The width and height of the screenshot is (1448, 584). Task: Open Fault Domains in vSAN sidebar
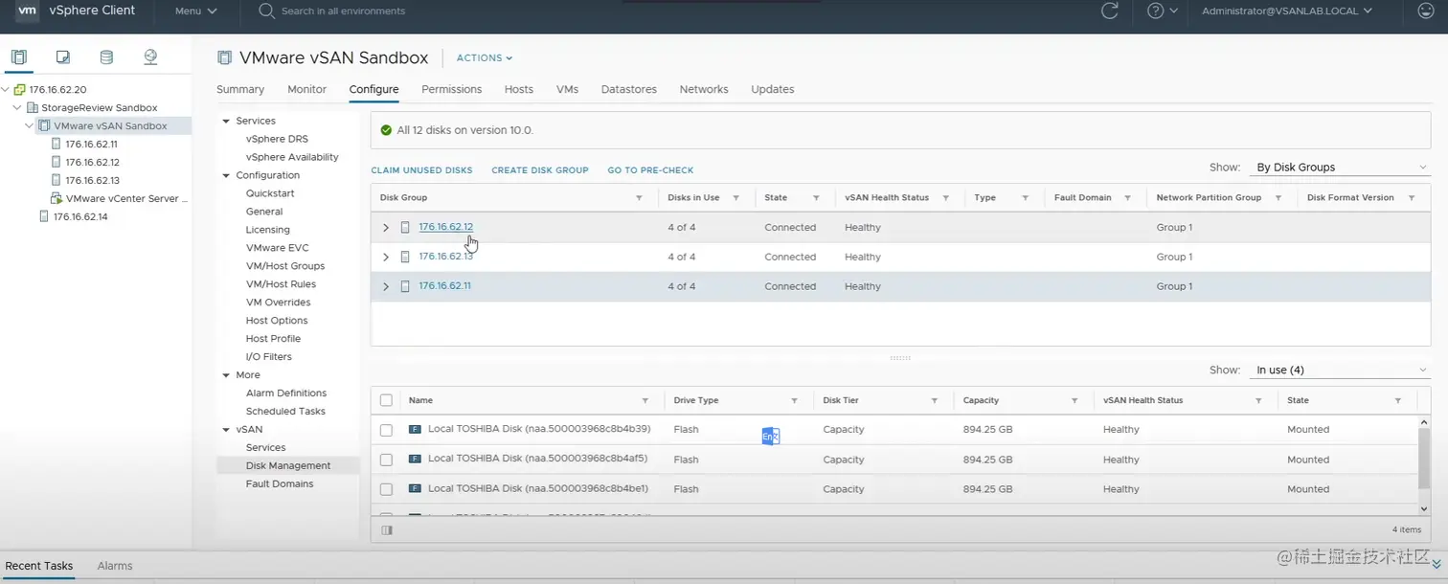pos(280,484)
